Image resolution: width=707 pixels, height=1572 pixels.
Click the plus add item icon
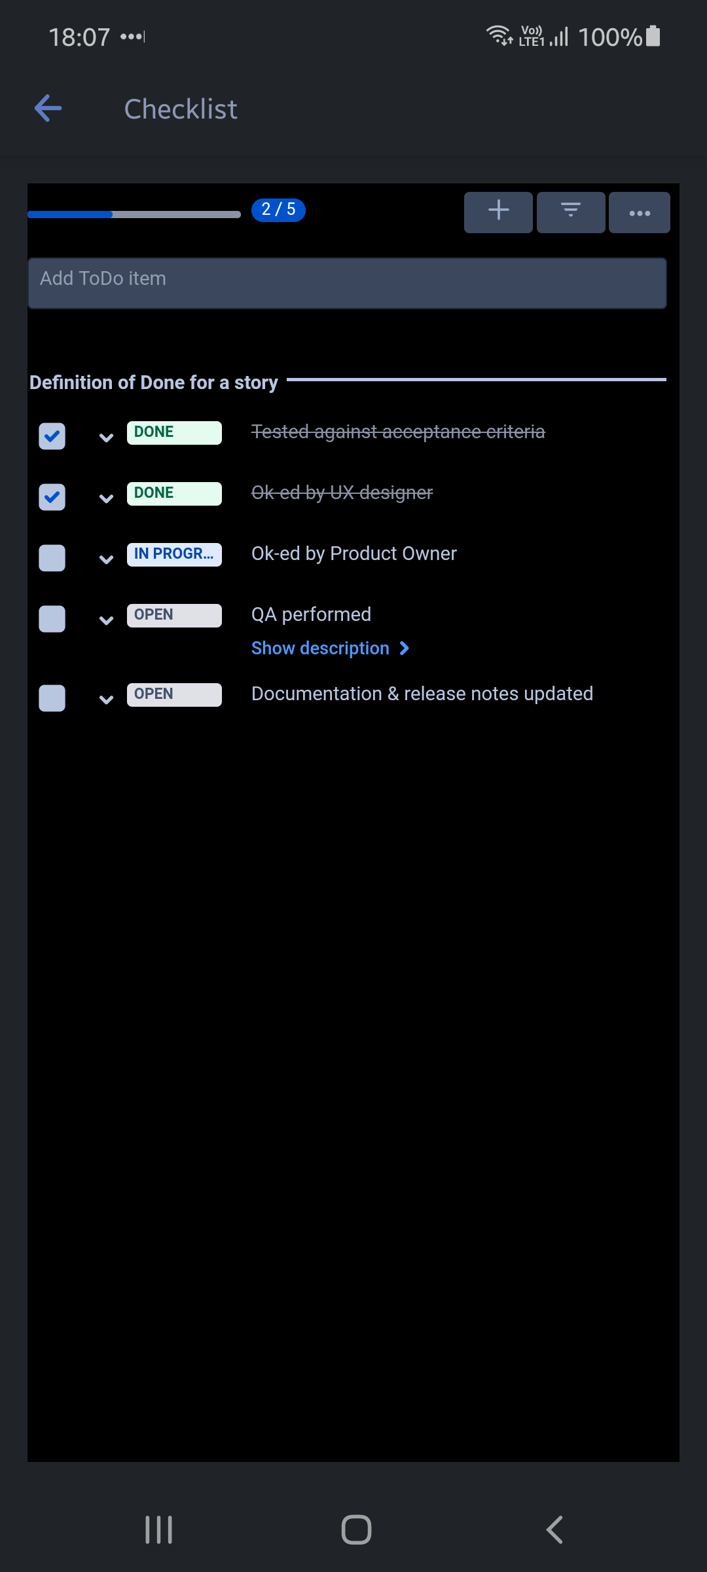point(498,212)
